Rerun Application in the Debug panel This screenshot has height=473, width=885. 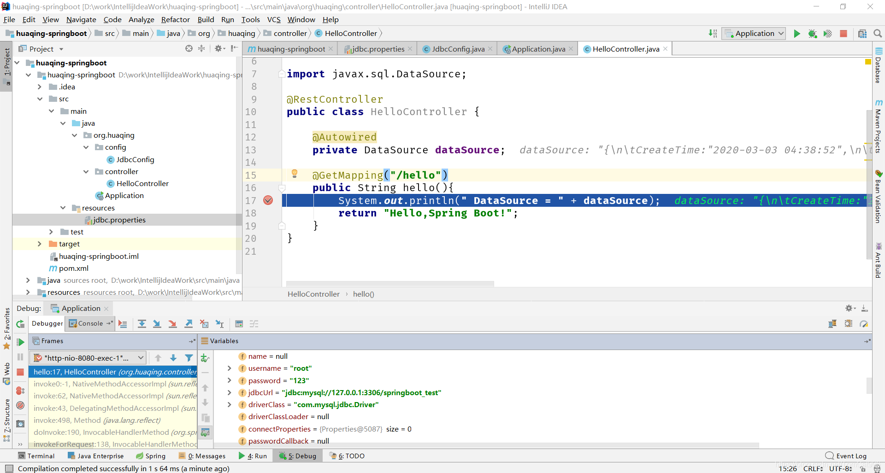coord(20,324)
